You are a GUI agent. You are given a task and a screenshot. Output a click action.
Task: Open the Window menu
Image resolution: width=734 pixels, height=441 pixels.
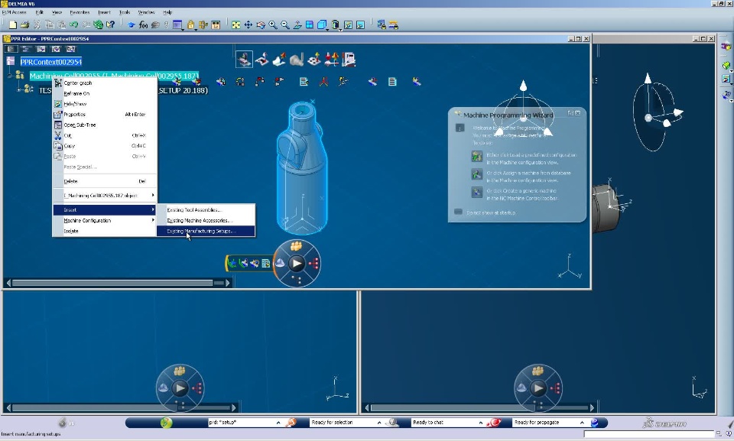[147, 12]
